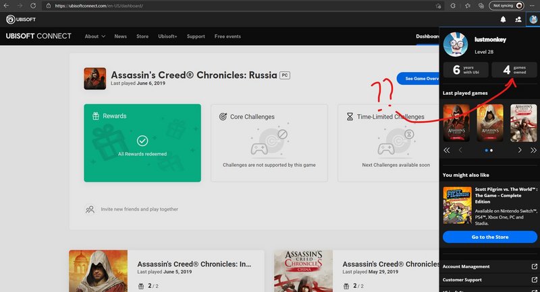Open the favorites list icon
Screen dimensions: 540x292
coord(468,6)
